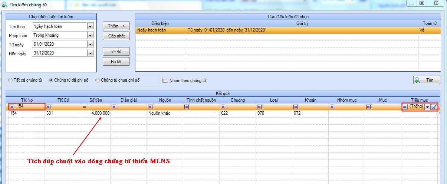Click filter operator icon in Loại column
Viewport: 447px width, 184px height.
(x=259, y=107)
